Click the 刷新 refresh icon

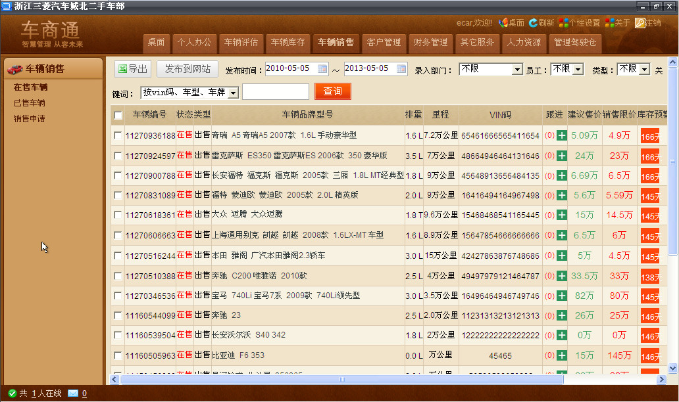click(x=533, y=22)
